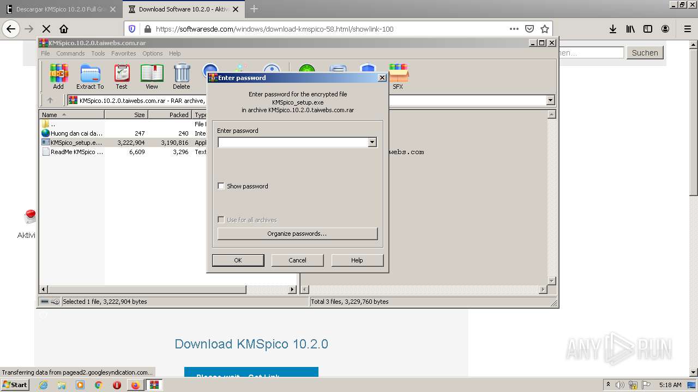The width and height of the screenshot is (698, 392).
Task: Open the Favorites menu in WinRAR
Action: pyautogui.click(x=124, y=53)
